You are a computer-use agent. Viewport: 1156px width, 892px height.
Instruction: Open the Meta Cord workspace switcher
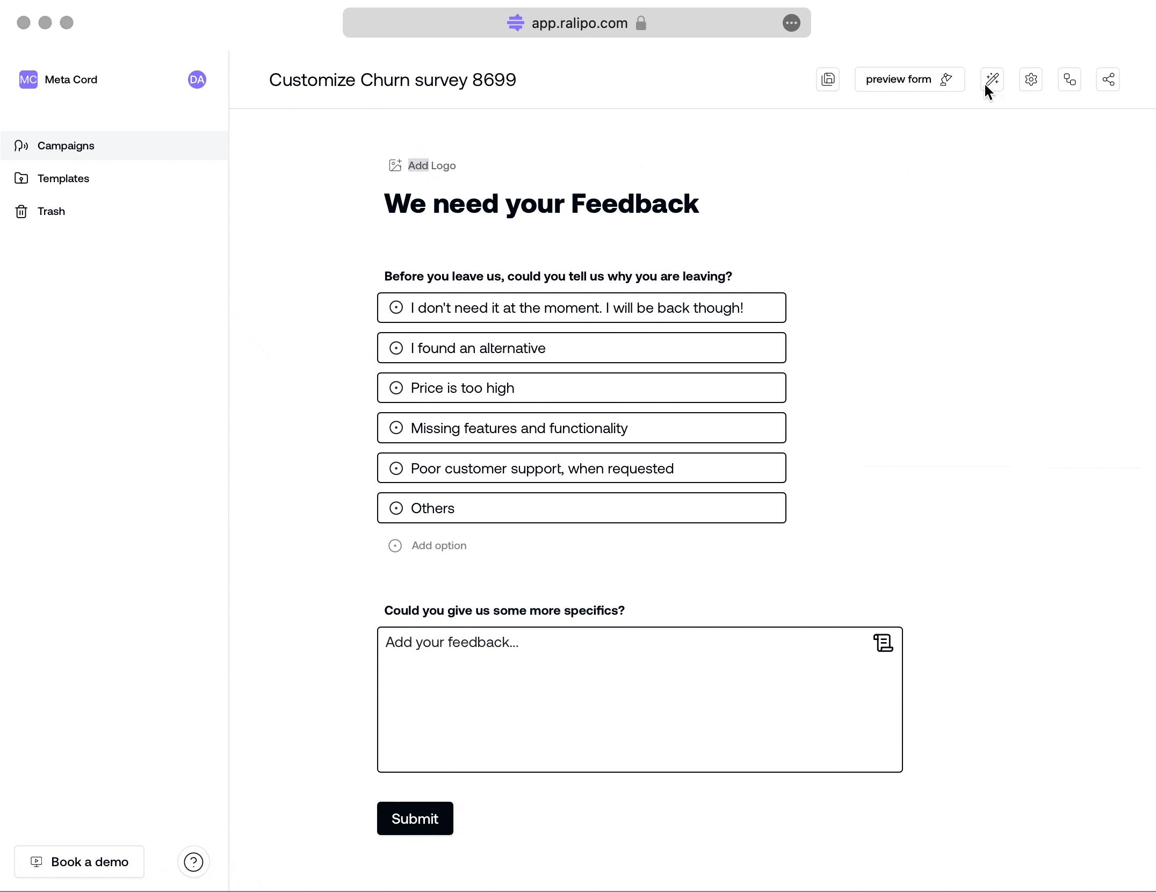click(58, 80)
